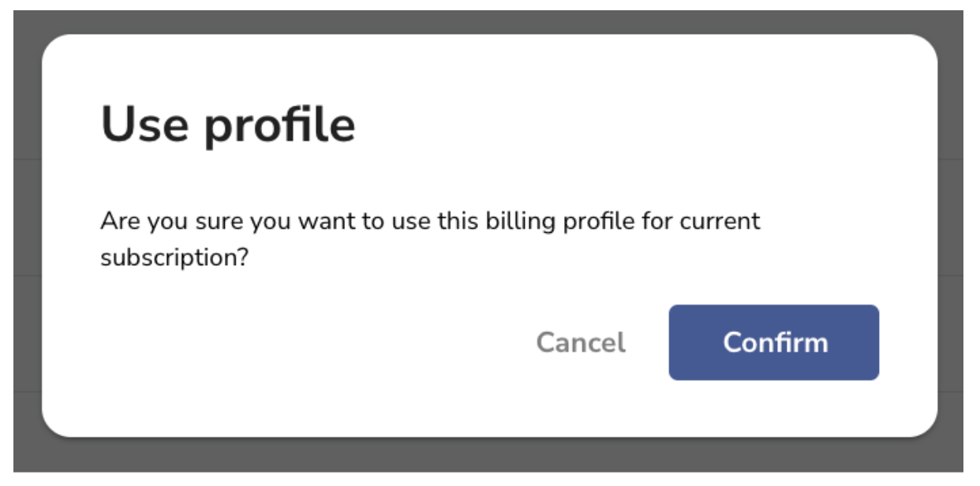Accept the profile change with Confirm
This screenshot has height=486, width=980.
click(773, 342)
